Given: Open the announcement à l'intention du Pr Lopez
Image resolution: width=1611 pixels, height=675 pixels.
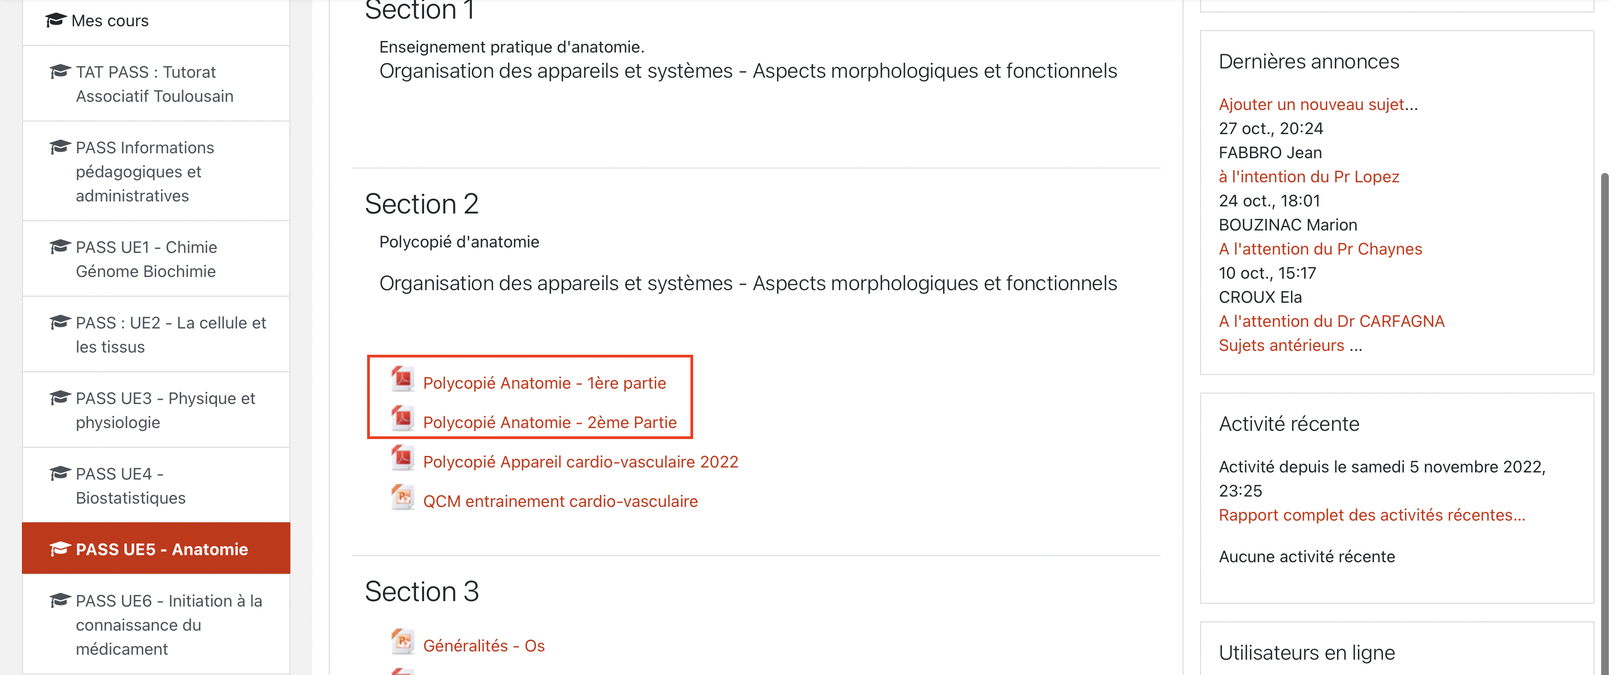Looking at the screenshot, I should click(x=1309, y=177).
